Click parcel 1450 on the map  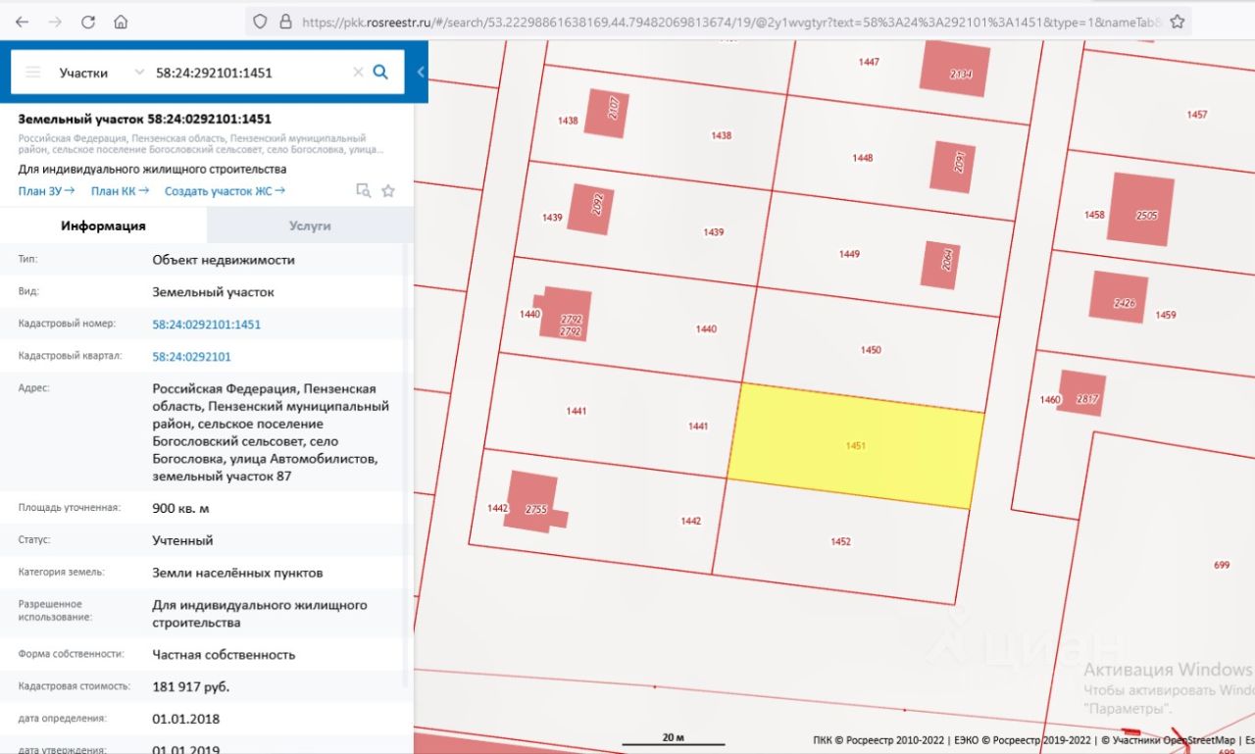click(x=871, y=350)
